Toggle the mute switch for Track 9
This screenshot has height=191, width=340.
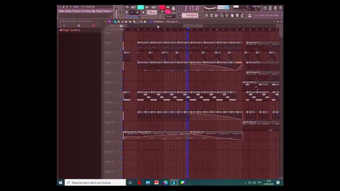122,119
